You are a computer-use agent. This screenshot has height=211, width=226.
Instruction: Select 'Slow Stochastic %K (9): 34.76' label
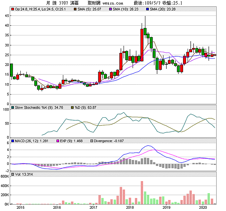click(x=39, y=107)
